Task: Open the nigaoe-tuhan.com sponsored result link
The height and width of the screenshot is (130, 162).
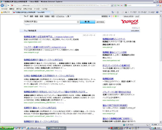Action: pos(49,37)
